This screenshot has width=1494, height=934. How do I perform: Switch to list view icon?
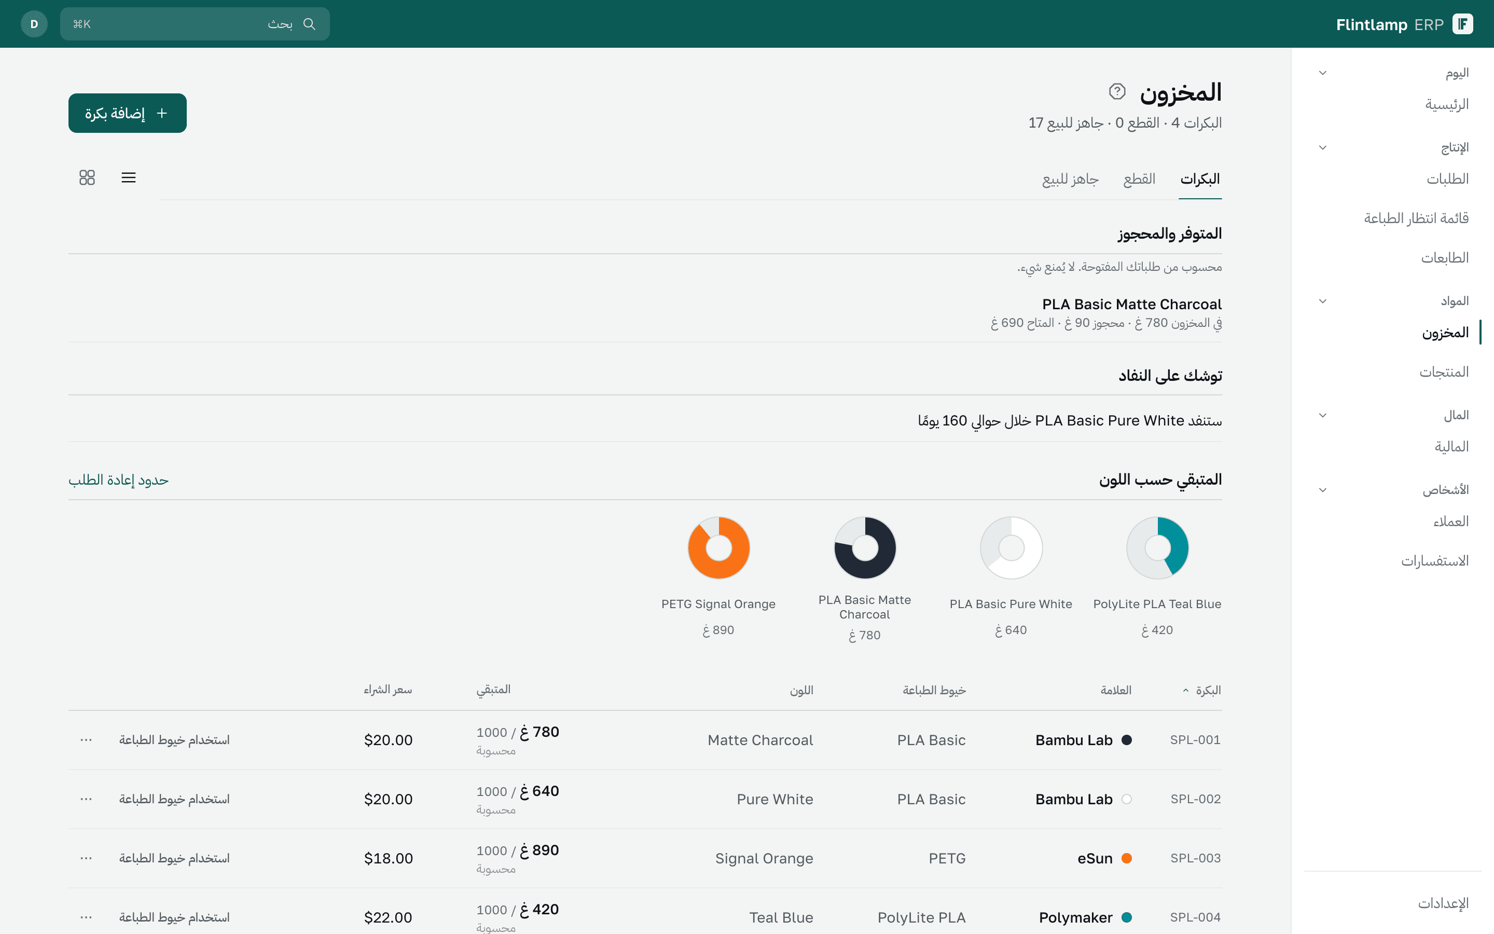click(129, 178)
